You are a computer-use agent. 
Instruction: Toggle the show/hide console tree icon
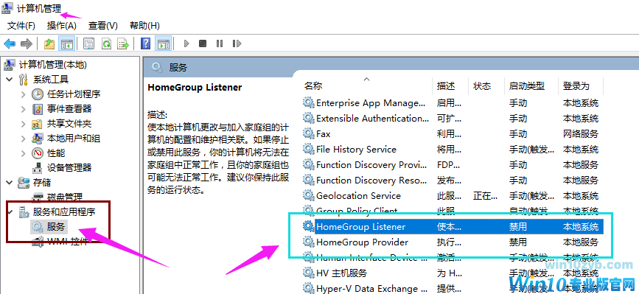(x=66, y=43)
